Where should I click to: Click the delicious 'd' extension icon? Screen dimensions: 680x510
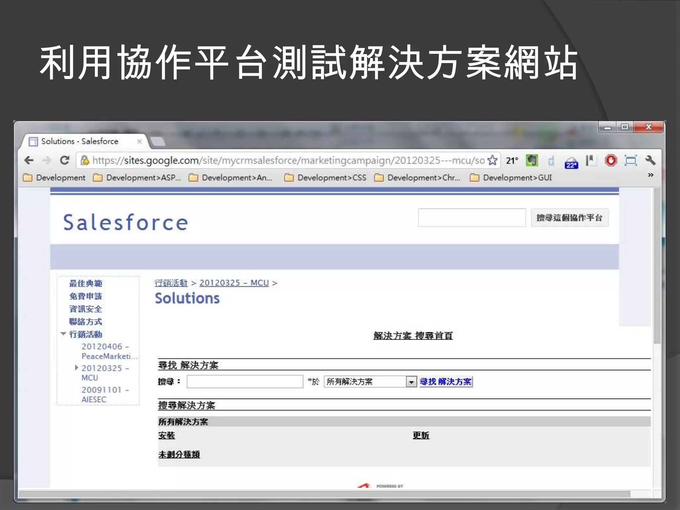(551, 161)
